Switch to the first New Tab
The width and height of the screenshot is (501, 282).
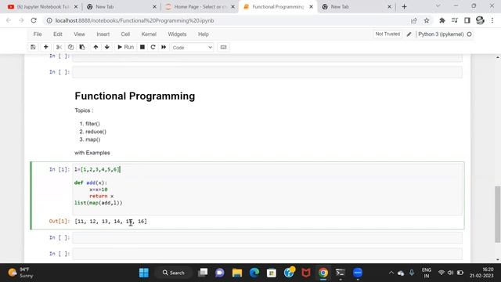coord(121,7)
